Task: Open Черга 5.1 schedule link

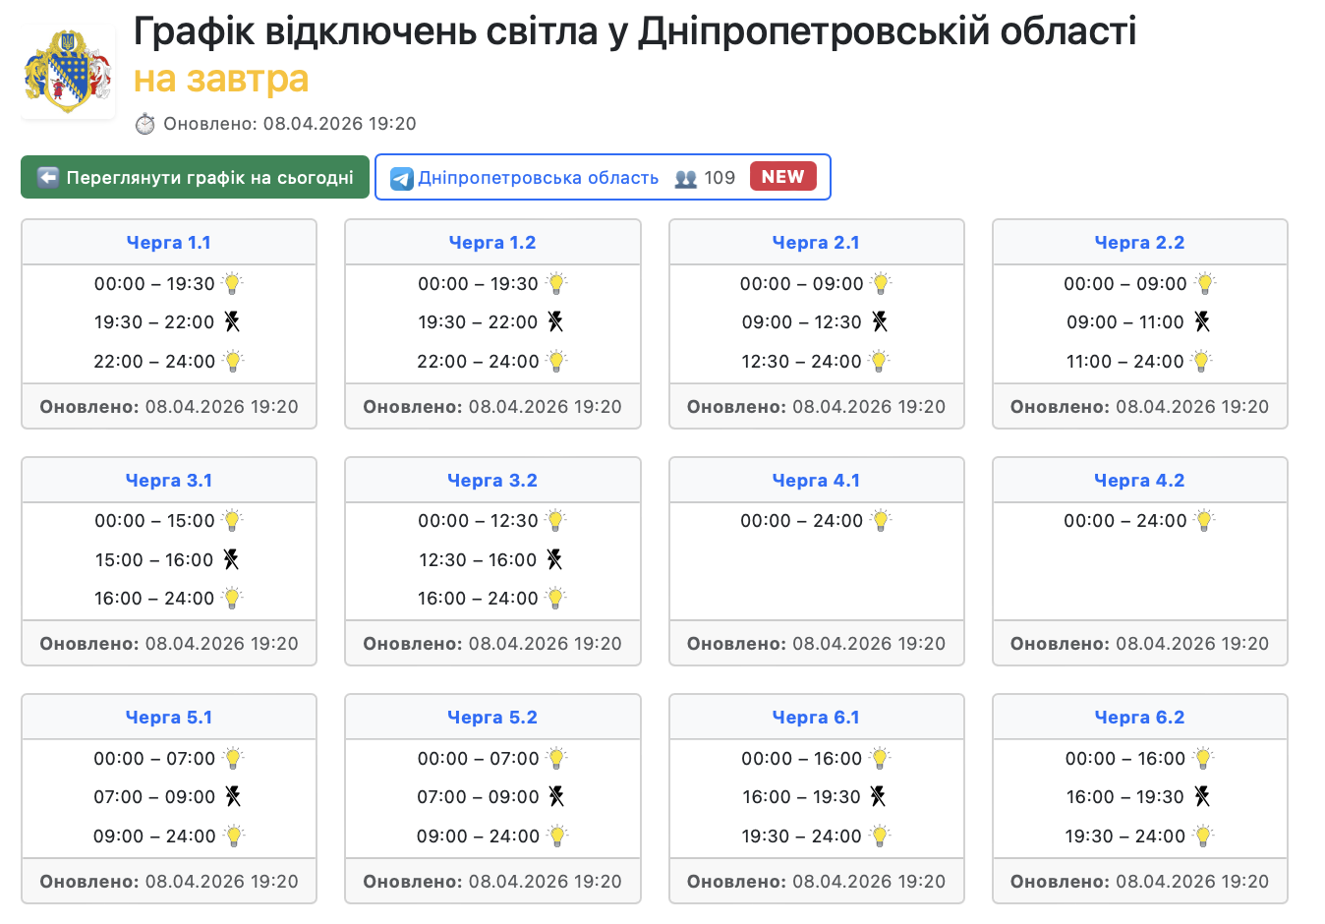Action: point(168,718)
